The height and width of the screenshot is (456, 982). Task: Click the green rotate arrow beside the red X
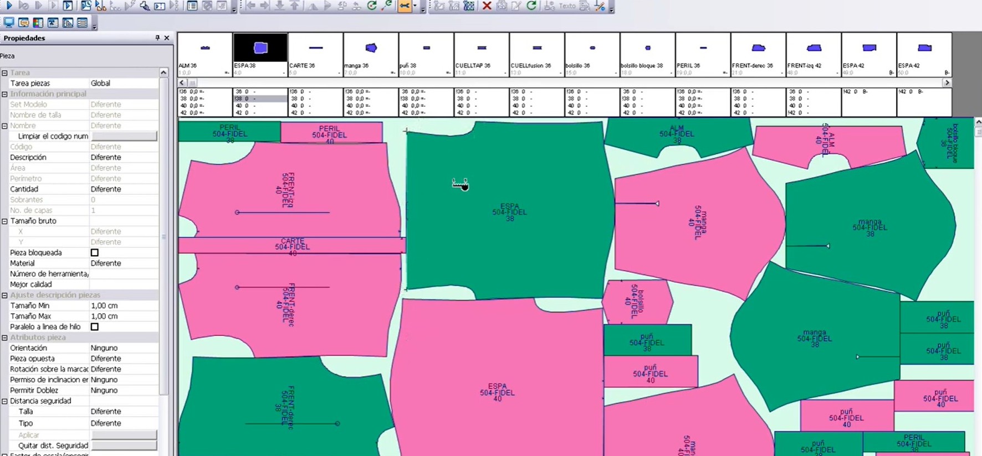click(x=531, y=6)
